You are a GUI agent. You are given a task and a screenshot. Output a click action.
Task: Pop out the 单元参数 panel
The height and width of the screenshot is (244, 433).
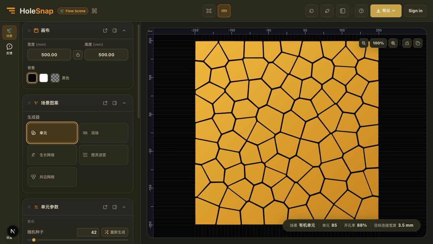[105, 207]
